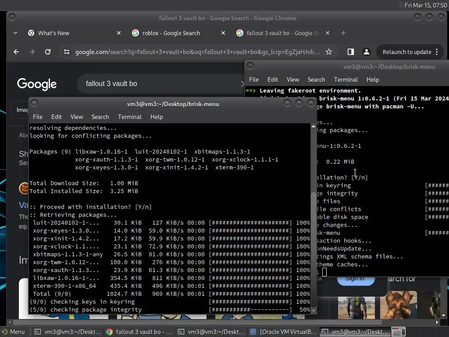Close the fallout 3 vault bo tab

point(328,33)
